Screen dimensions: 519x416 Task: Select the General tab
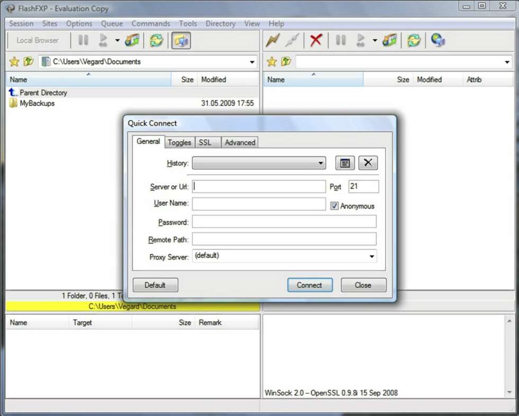coord(148,141)
